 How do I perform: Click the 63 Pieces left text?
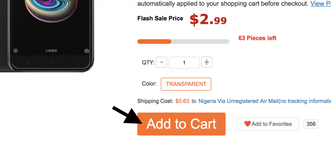pos(257,38)
